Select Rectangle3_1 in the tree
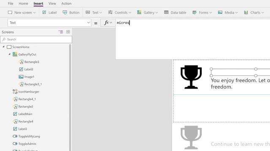Image resolution: width=270 pixels, height=151 pixels. point(33,84)
